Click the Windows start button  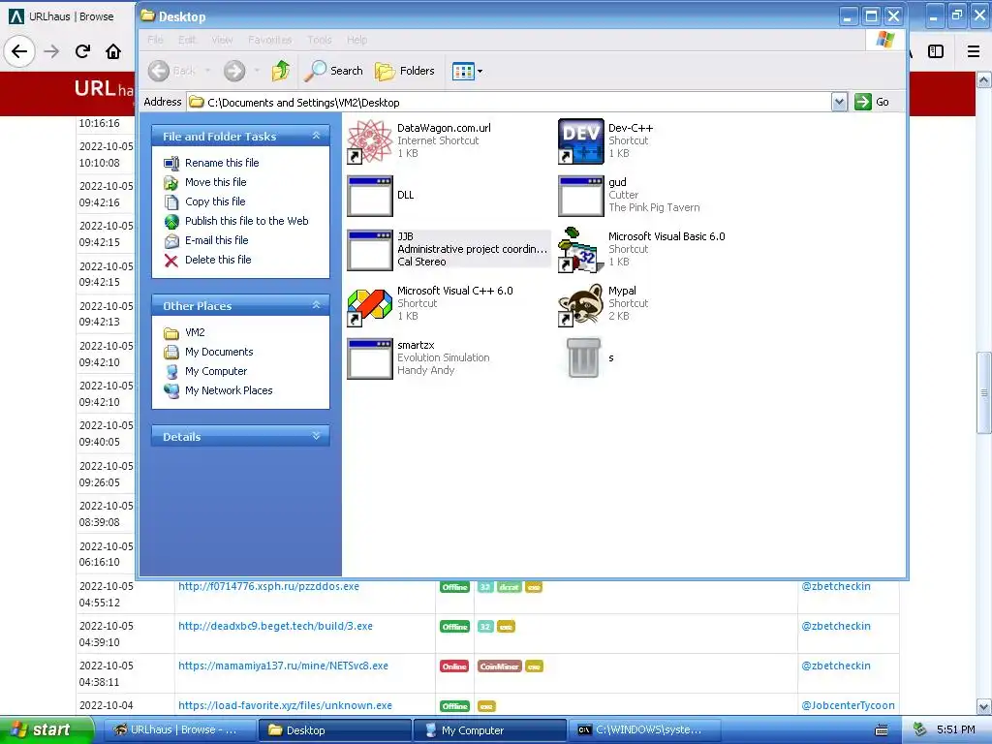[x=46, y=730]
